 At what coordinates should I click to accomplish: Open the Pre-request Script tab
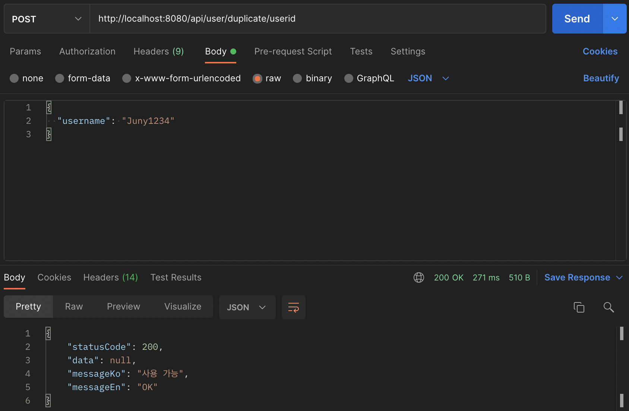point(293,51)
